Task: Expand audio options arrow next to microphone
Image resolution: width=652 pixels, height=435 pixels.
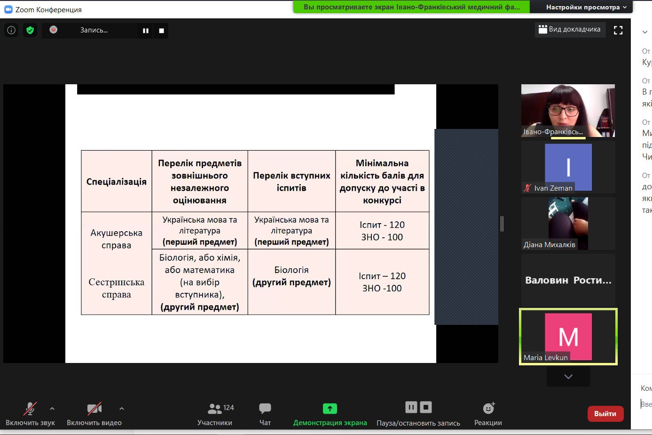Action: click(x=52, y=409)
